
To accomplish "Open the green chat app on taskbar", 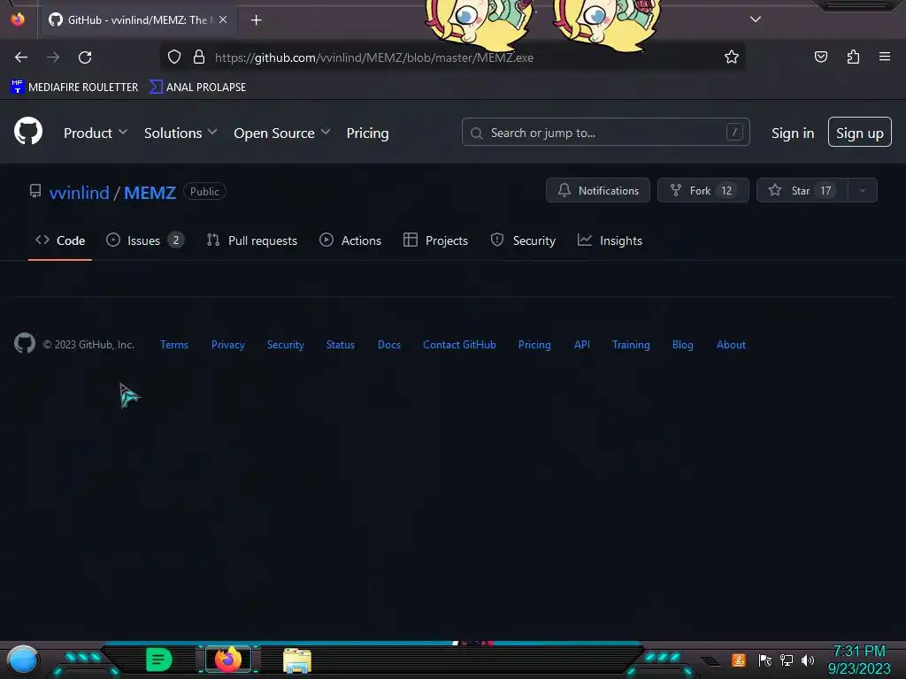I will coord(159,660).
